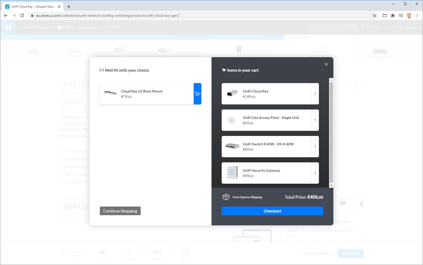
Task: Click the Cloud Key G2 Rack Mount thumbnail
Action: click(x=110, y=93)
